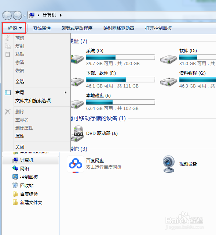
Task: Click the clipboard paste icon
Action: click(x=8, y=54)
